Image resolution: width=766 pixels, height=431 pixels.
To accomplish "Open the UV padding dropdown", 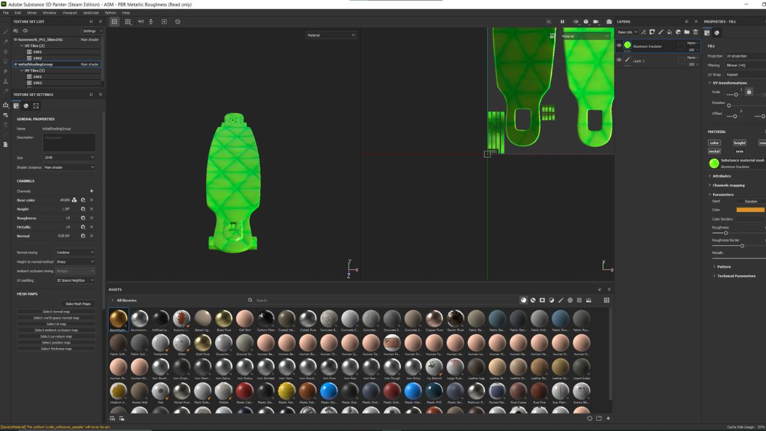I will point(75,280).
